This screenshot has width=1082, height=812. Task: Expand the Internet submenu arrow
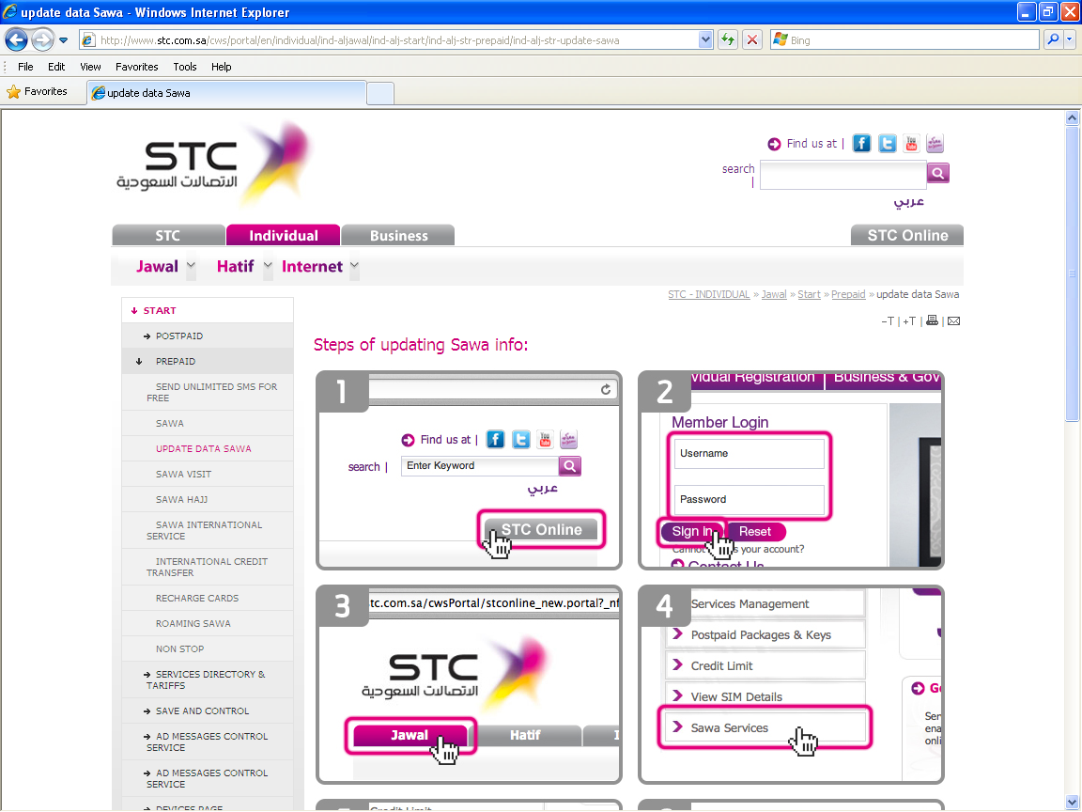[x=354, y=267]
